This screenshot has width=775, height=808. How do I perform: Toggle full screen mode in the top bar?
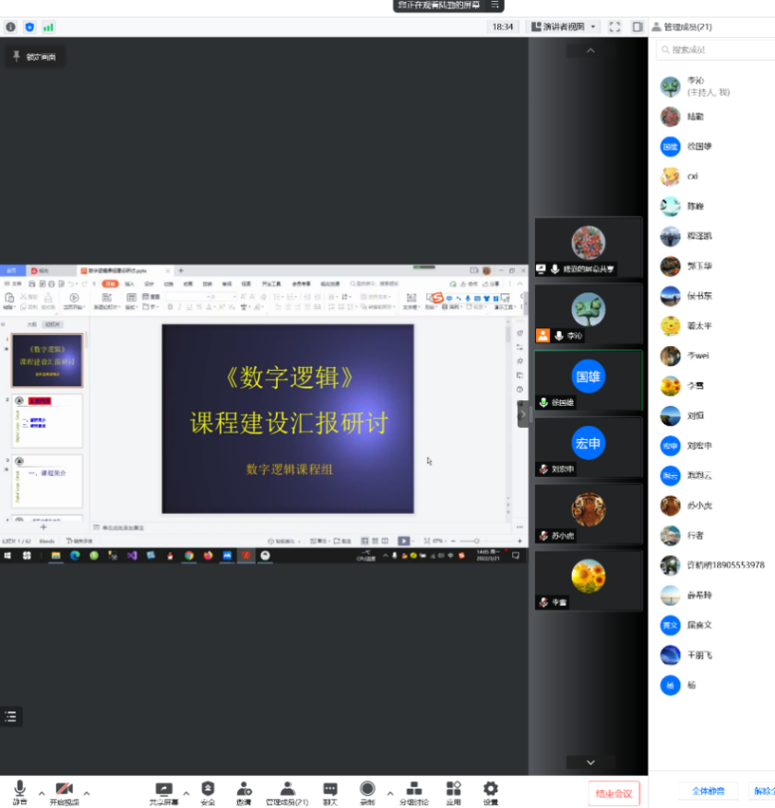click(615, 27)
